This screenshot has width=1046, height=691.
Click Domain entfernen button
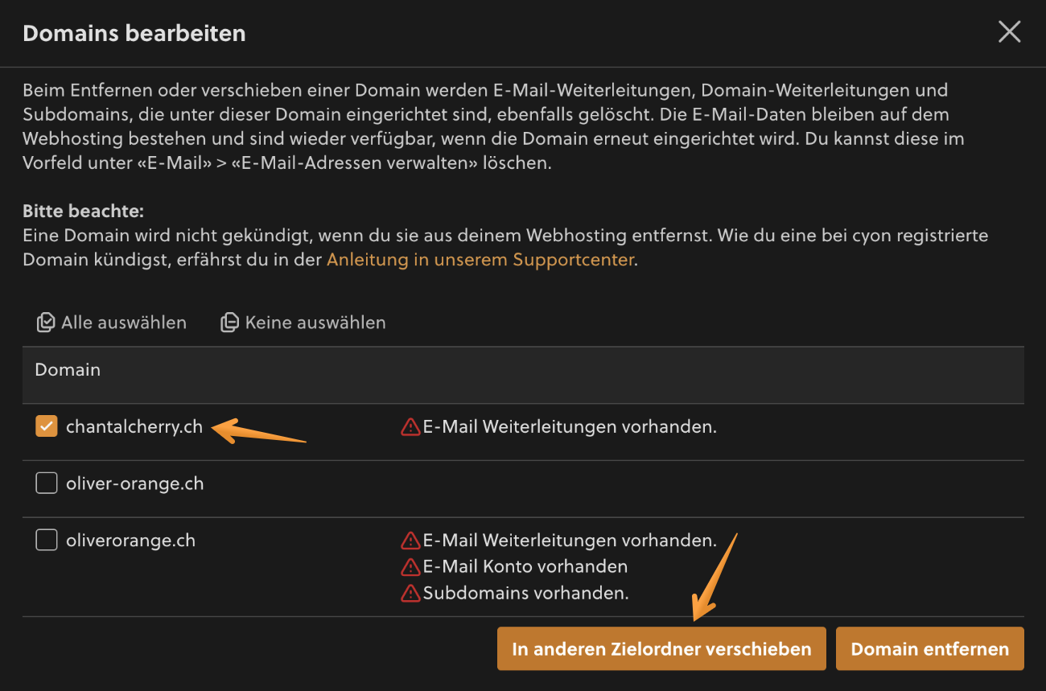point(930,648)
